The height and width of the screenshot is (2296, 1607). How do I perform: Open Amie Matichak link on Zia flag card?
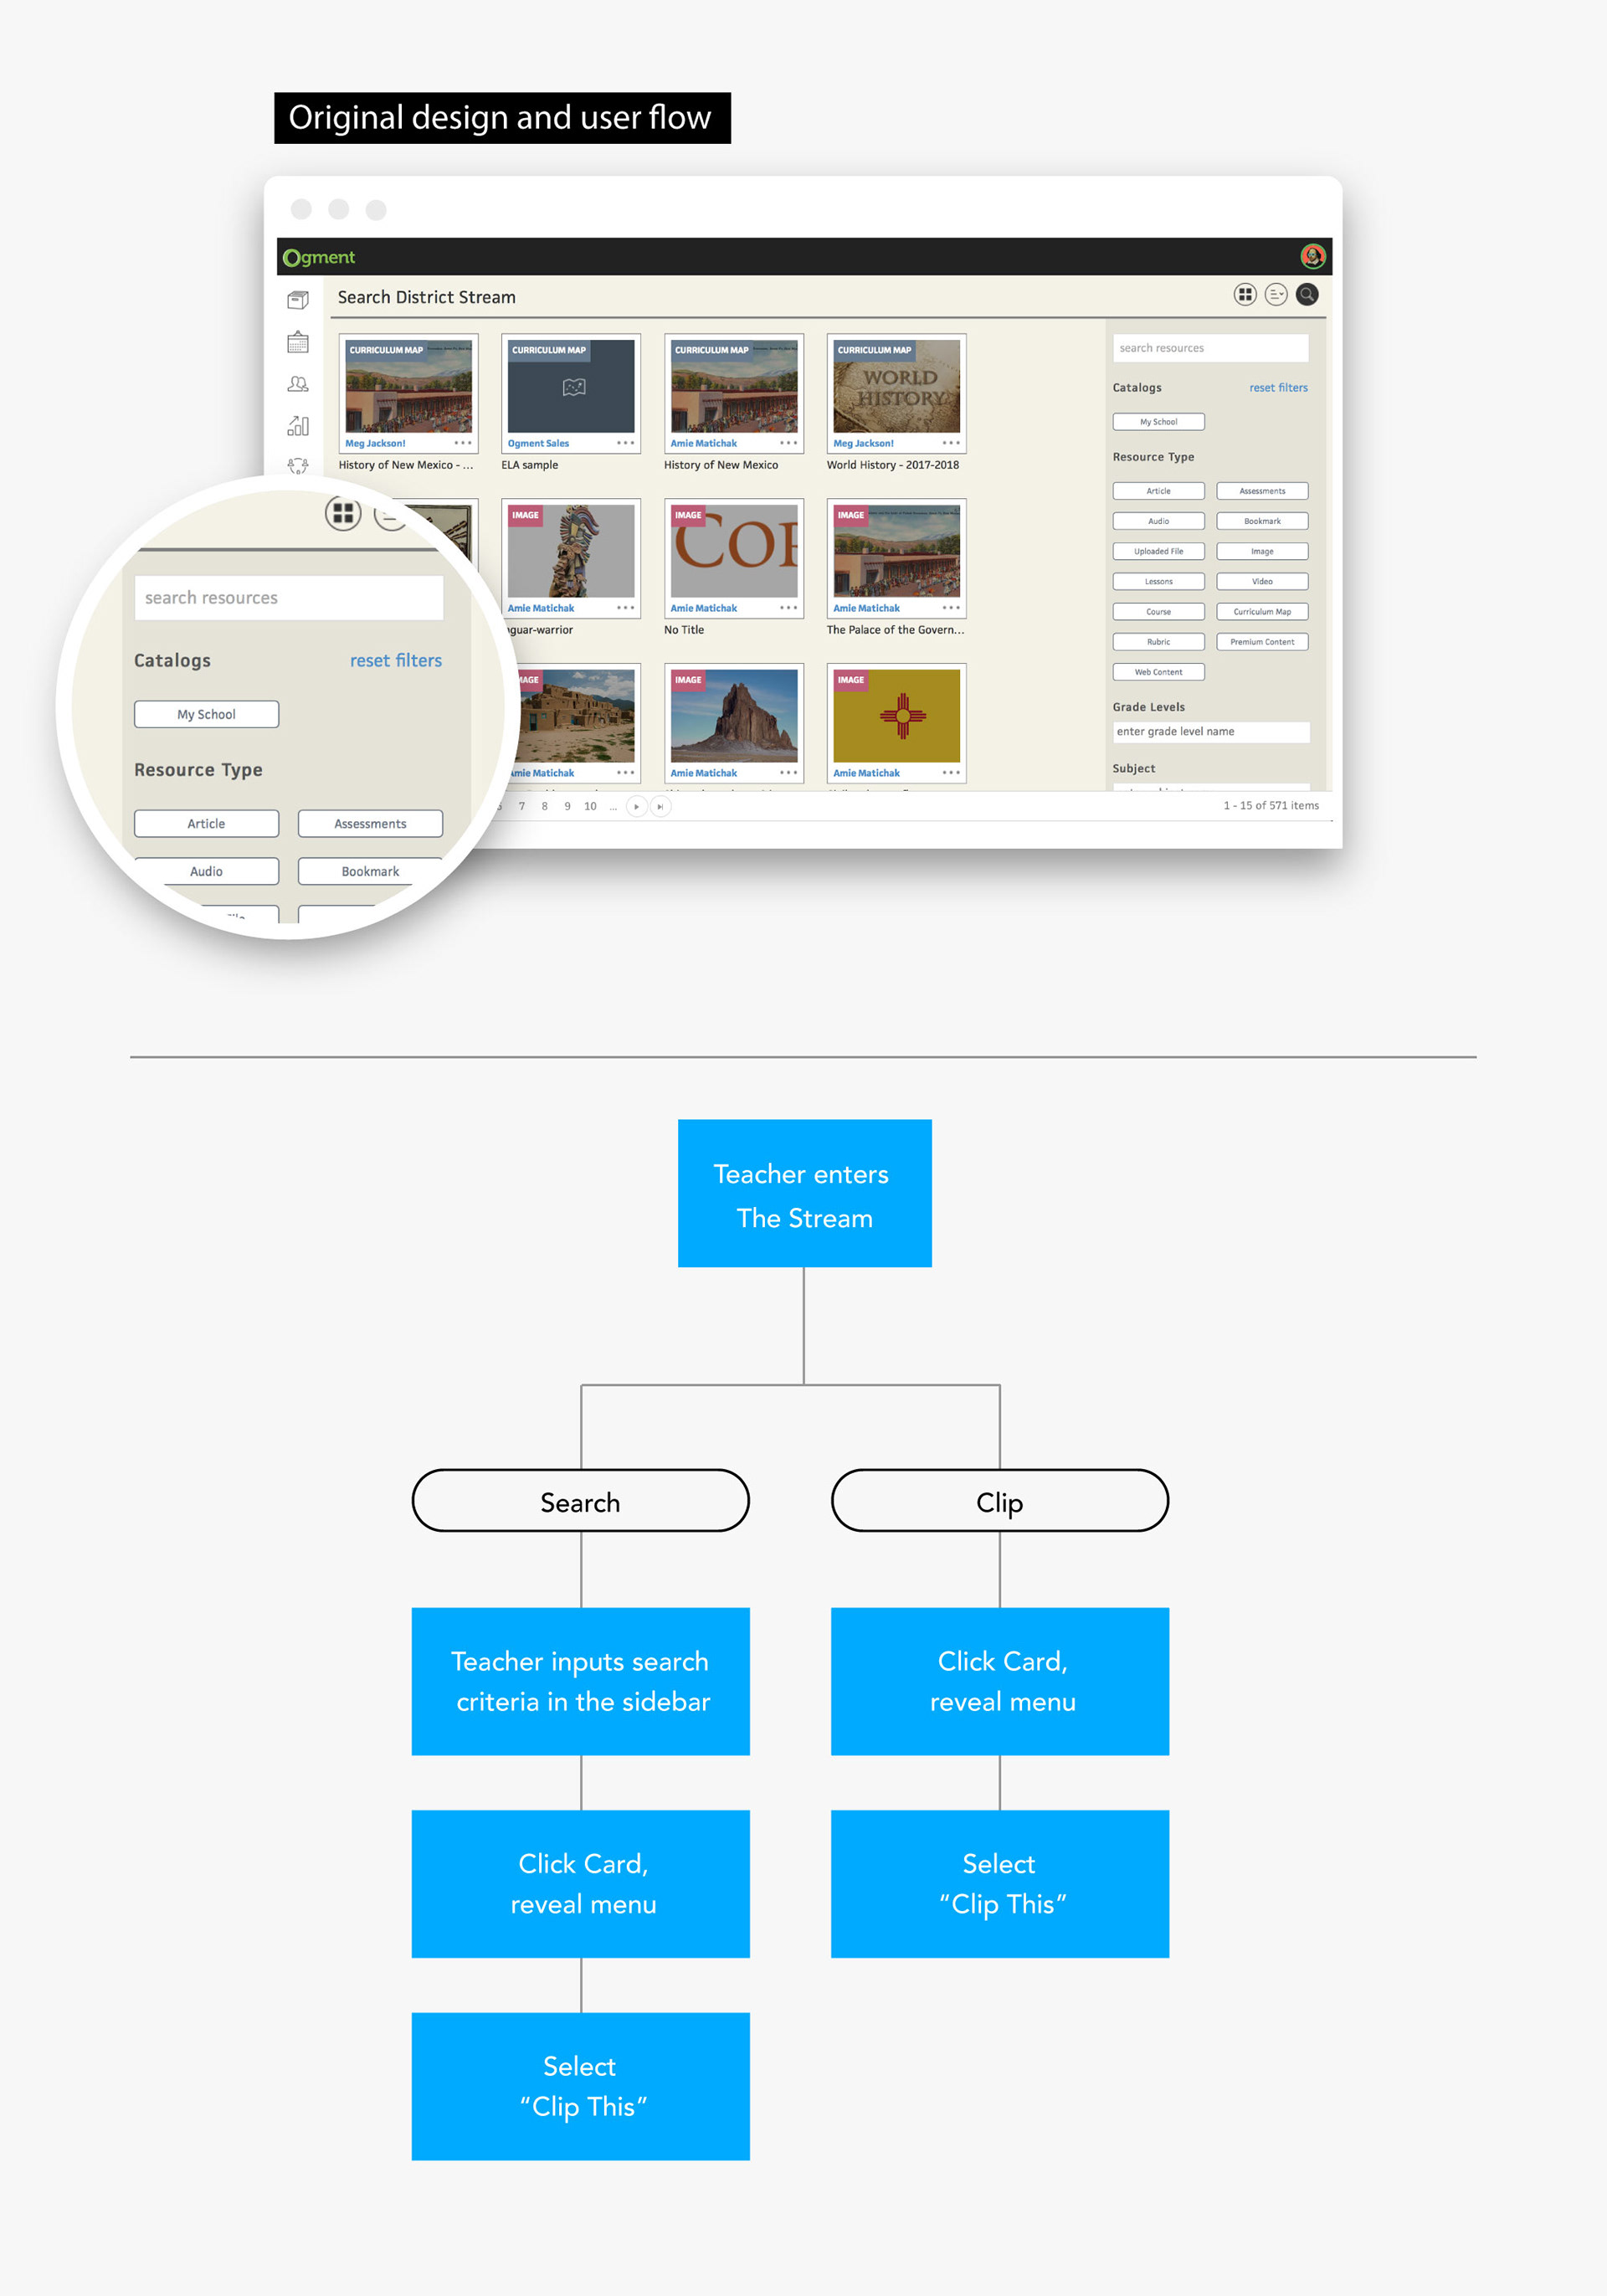click(866, 773)
